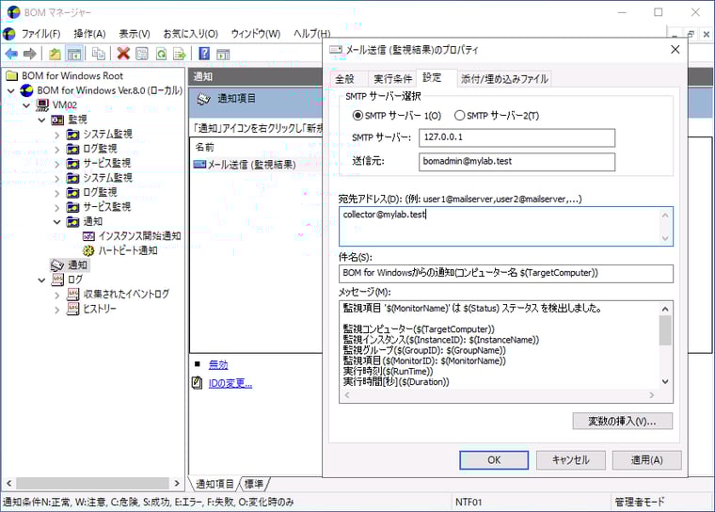Select メール送信 (監視結果) list entry
The height and width of the screenshot is (512, 715).
245,165
